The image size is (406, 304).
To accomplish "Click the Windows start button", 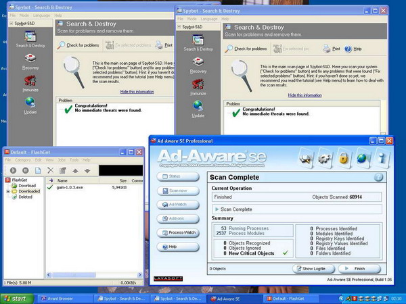I will click(x=16, y=299).
